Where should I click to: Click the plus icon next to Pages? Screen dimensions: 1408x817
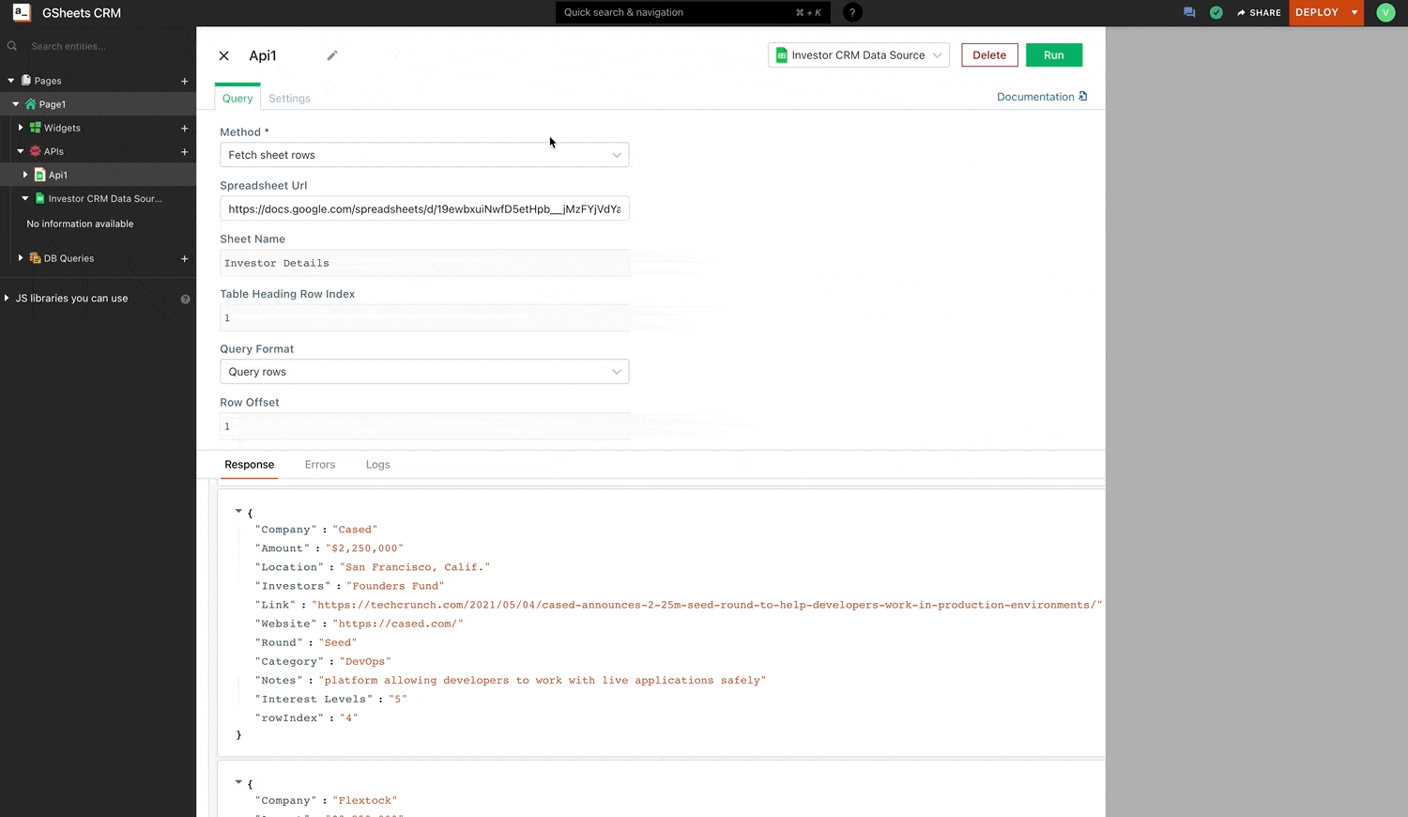(185, 81)
